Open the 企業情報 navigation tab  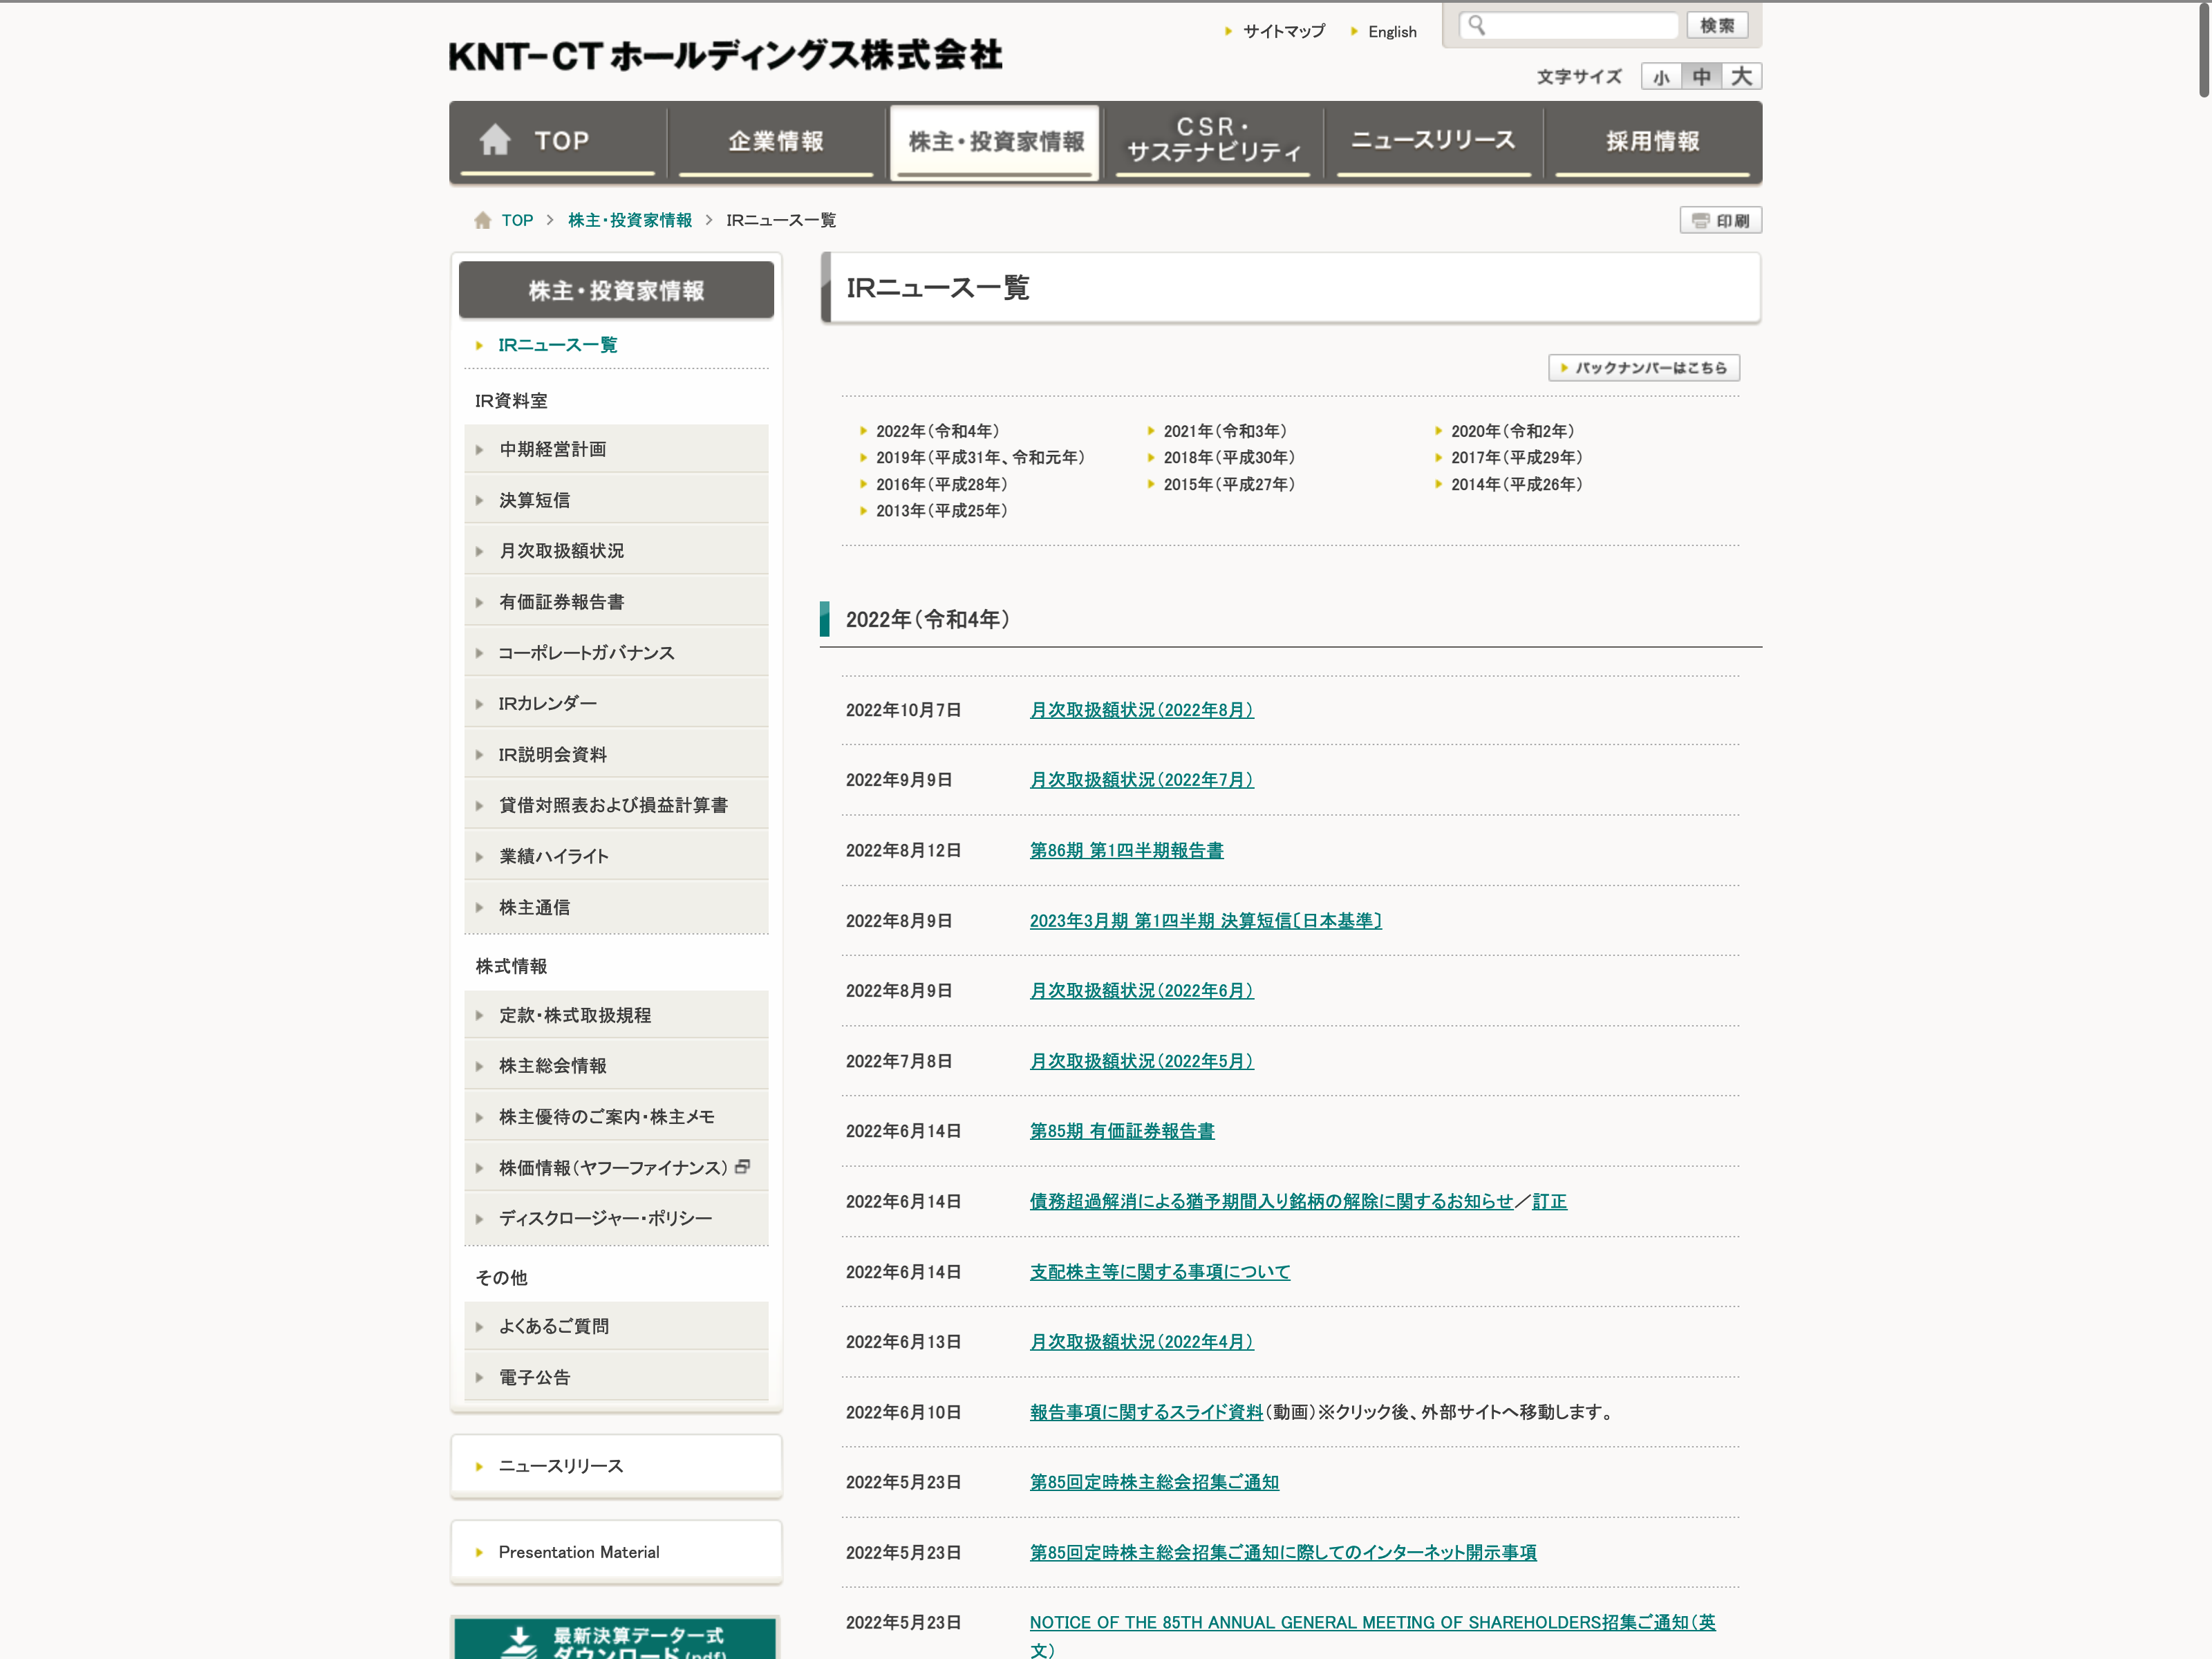(775, 141)
